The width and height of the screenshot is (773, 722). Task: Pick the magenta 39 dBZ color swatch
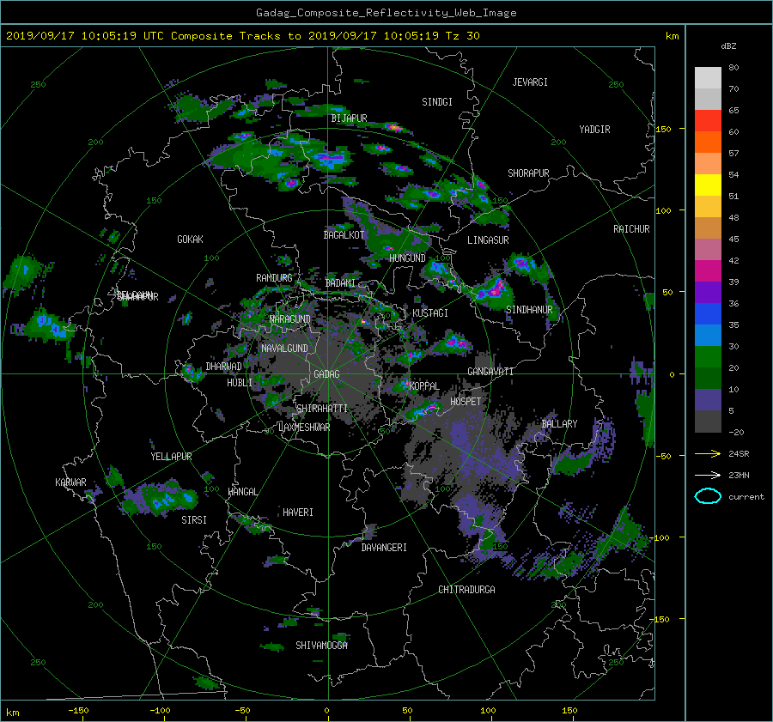point(708,270)
